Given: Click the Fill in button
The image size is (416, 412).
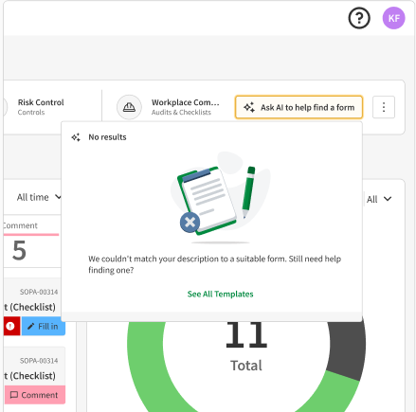Looking at the screenshot, I should click(44, 326).
